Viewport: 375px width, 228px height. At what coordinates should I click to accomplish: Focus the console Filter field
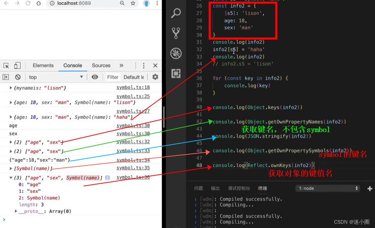(x=113, y=77)
